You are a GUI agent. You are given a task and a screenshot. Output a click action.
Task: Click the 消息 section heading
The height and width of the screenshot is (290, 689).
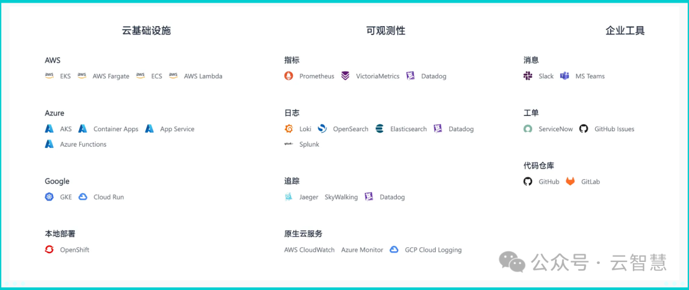[x=531, y=60]
